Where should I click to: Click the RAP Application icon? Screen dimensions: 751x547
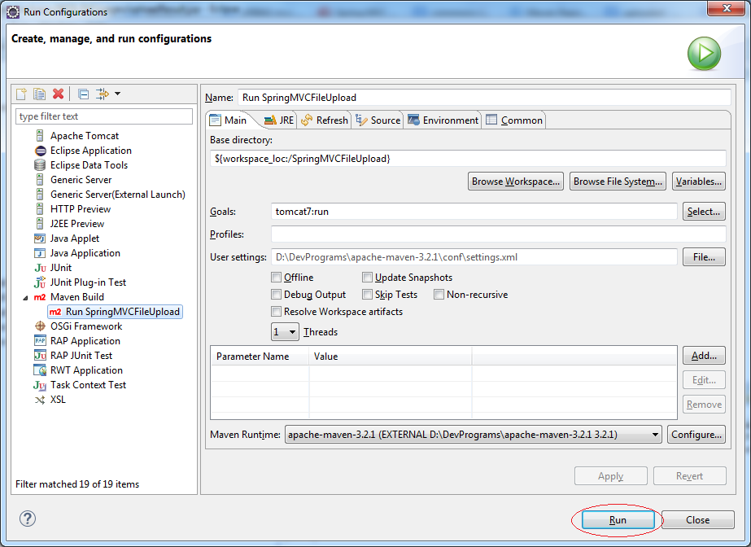[40, 341]
